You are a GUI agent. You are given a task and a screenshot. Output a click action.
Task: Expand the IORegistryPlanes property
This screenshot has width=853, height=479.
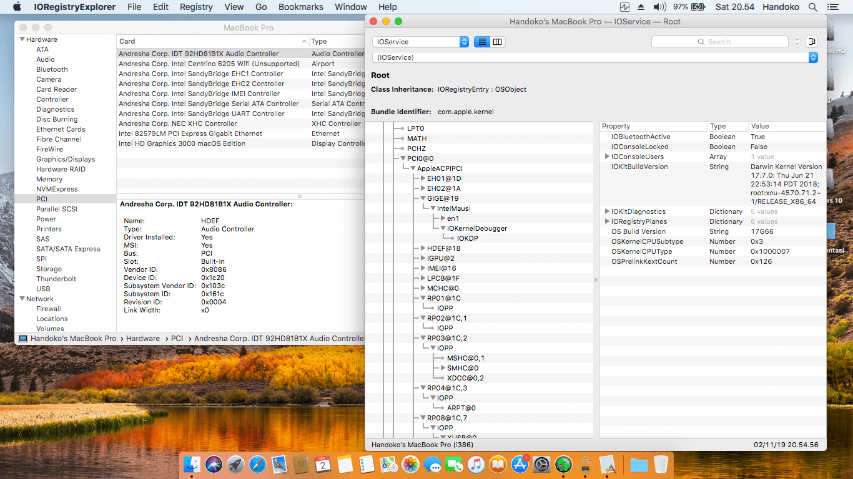click(607, 221)
